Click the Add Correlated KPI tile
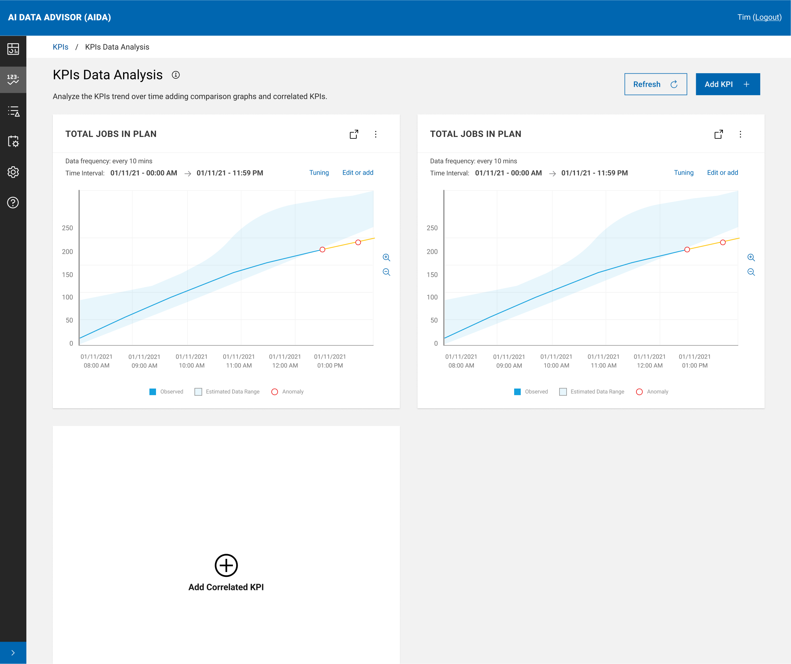This screenshot has width=791, height=664. [x=226, y=572]
